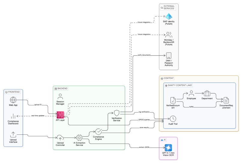Select the AI group label
The image size is (242, 168).
(x=163, y=140)
